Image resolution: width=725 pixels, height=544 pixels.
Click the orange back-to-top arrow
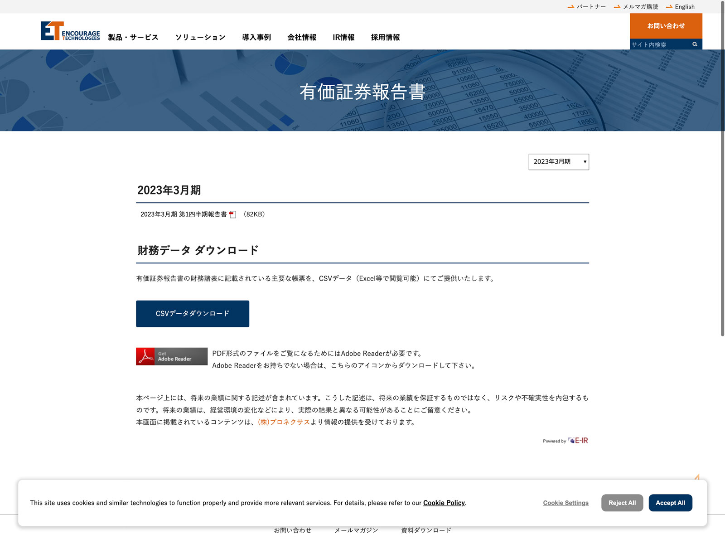697,477
